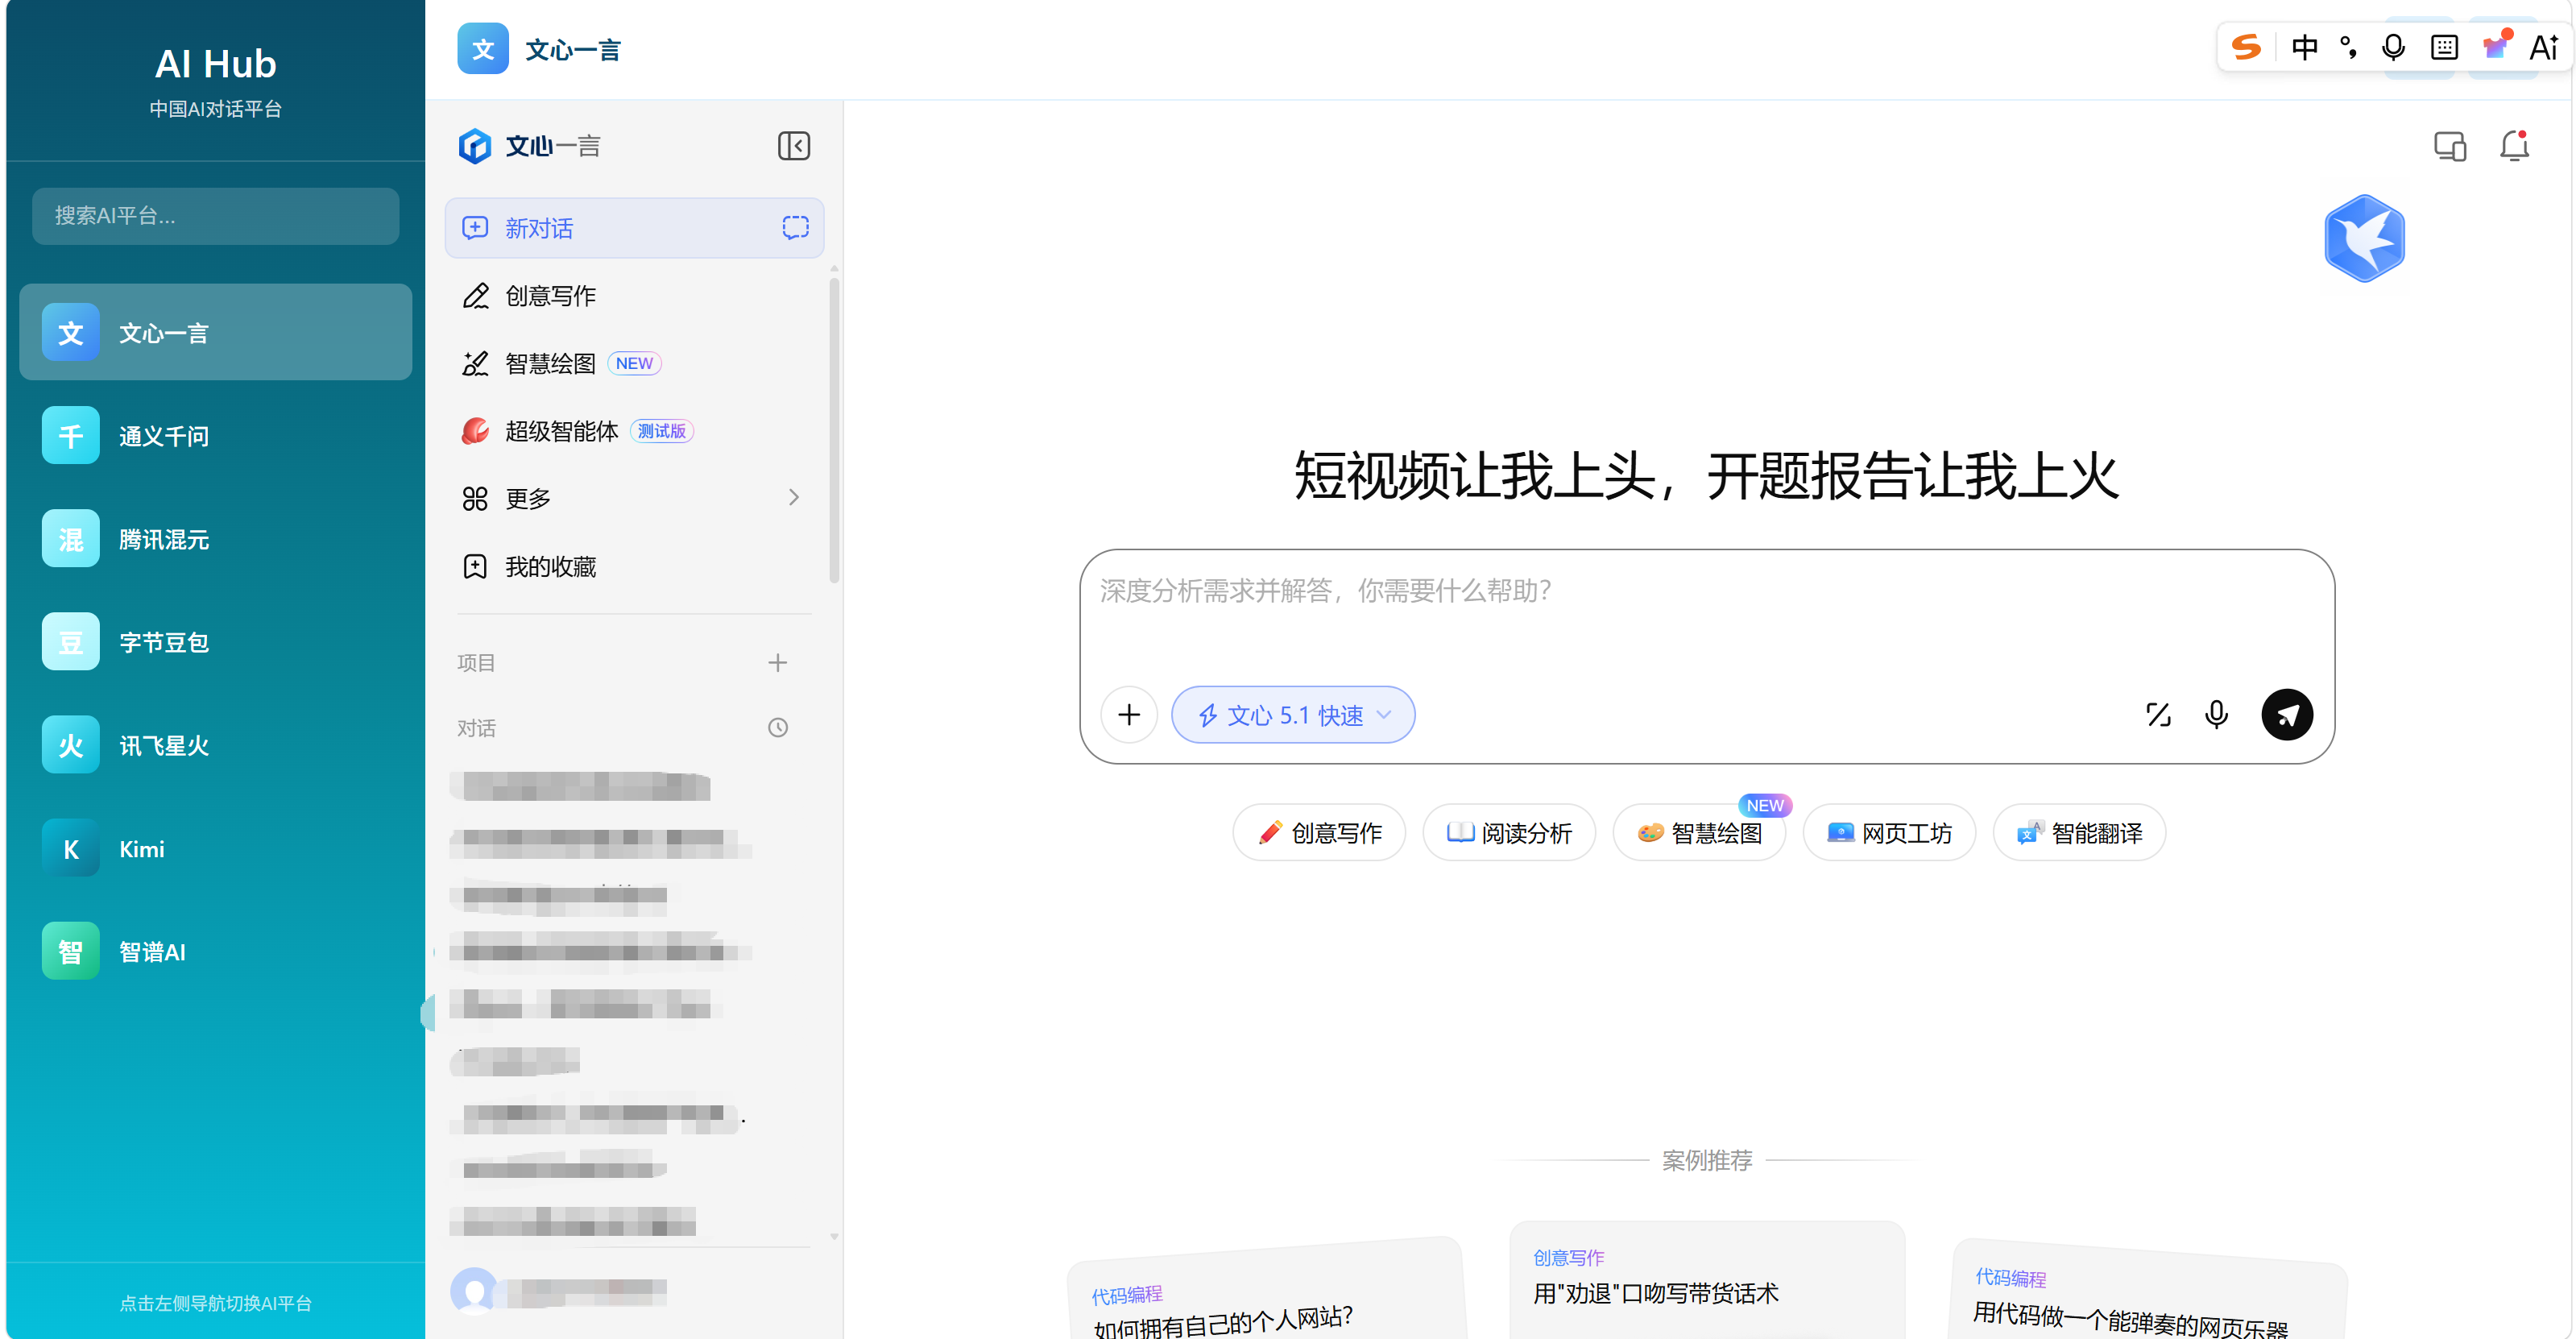Click the user avatar at sidebar bottom
Viewport: 2576px width, 1339px height.
click(474, 1291)
